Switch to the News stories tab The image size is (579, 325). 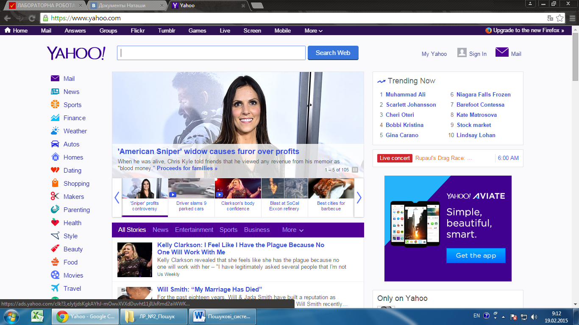tap(161, 230)
